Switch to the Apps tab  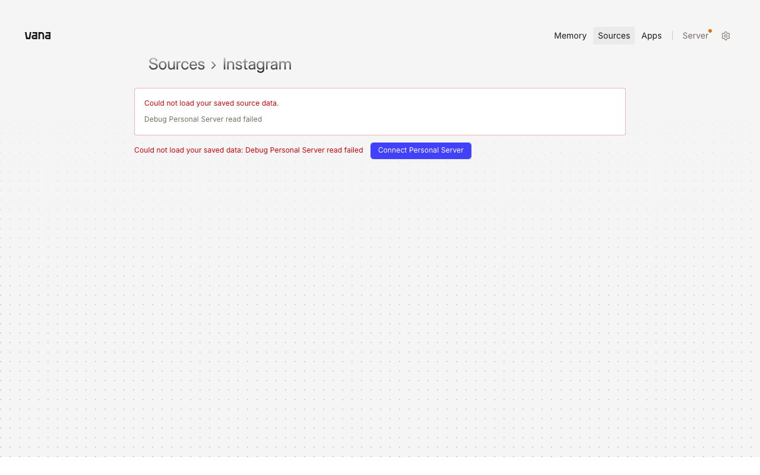[651, 36]
